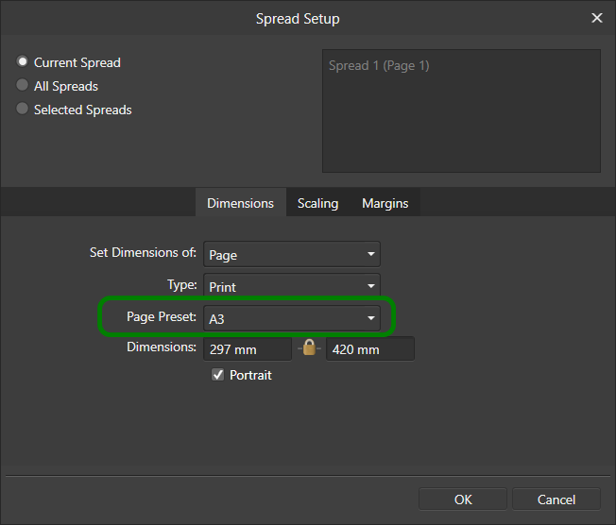Select the Current Spread radio button
The width and height of the screenshot is (616, 525).
[23, 61]
